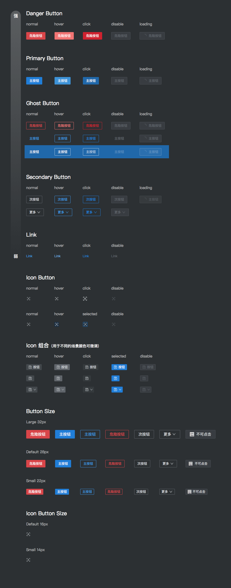Viewport: 231px width, 588px height.
Task: Click the hover-state Danger Button 危险按钮
Action: 64,36
